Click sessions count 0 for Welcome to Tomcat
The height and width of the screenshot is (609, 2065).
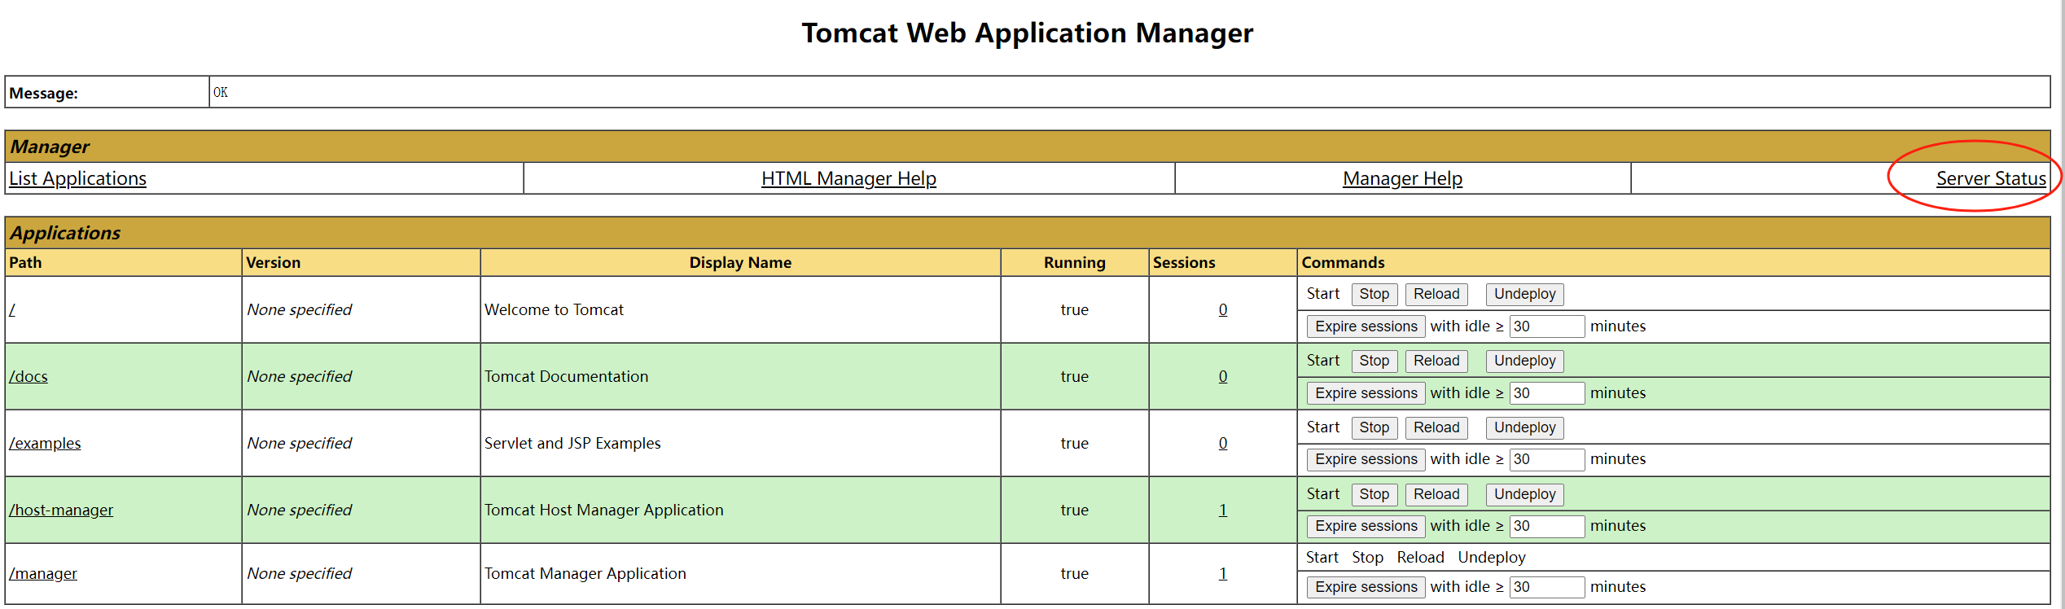pyautogui.click(x=1223, y=310)
